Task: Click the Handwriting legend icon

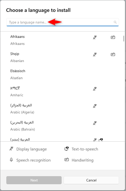Action: (x=67, y=159)
